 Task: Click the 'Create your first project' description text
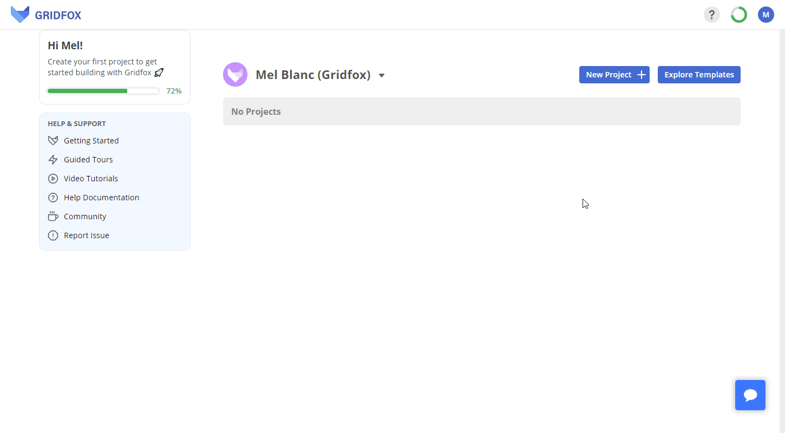[x=106, y=67]
